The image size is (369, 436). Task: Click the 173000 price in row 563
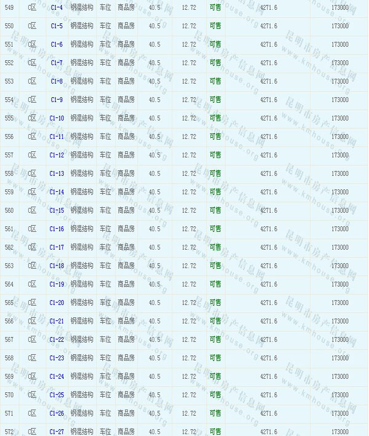click(x=339, y=266)
